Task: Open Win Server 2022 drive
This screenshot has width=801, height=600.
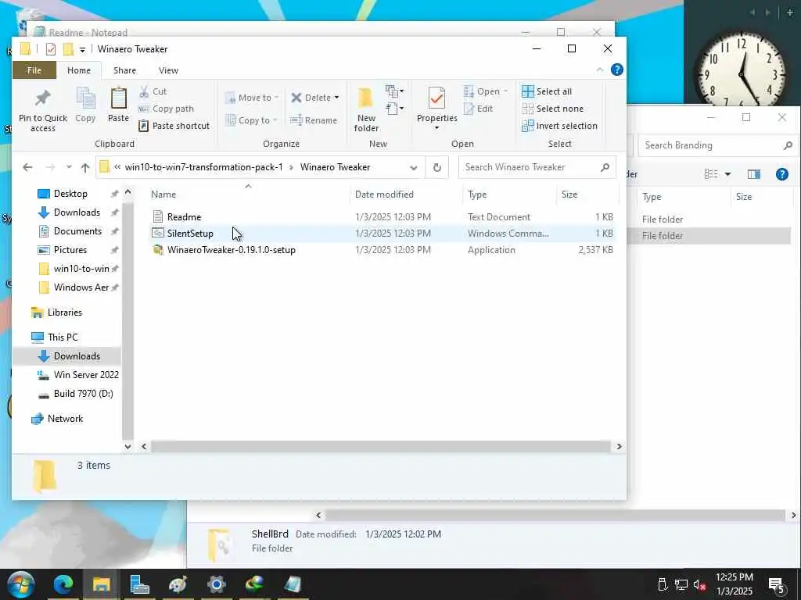Action: pos(86,375)
